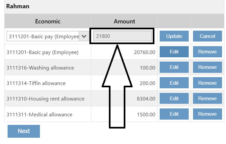Remove the Housing rent allowance row
The width and height of the screenshot is (226, 144).
coord(207,99)
